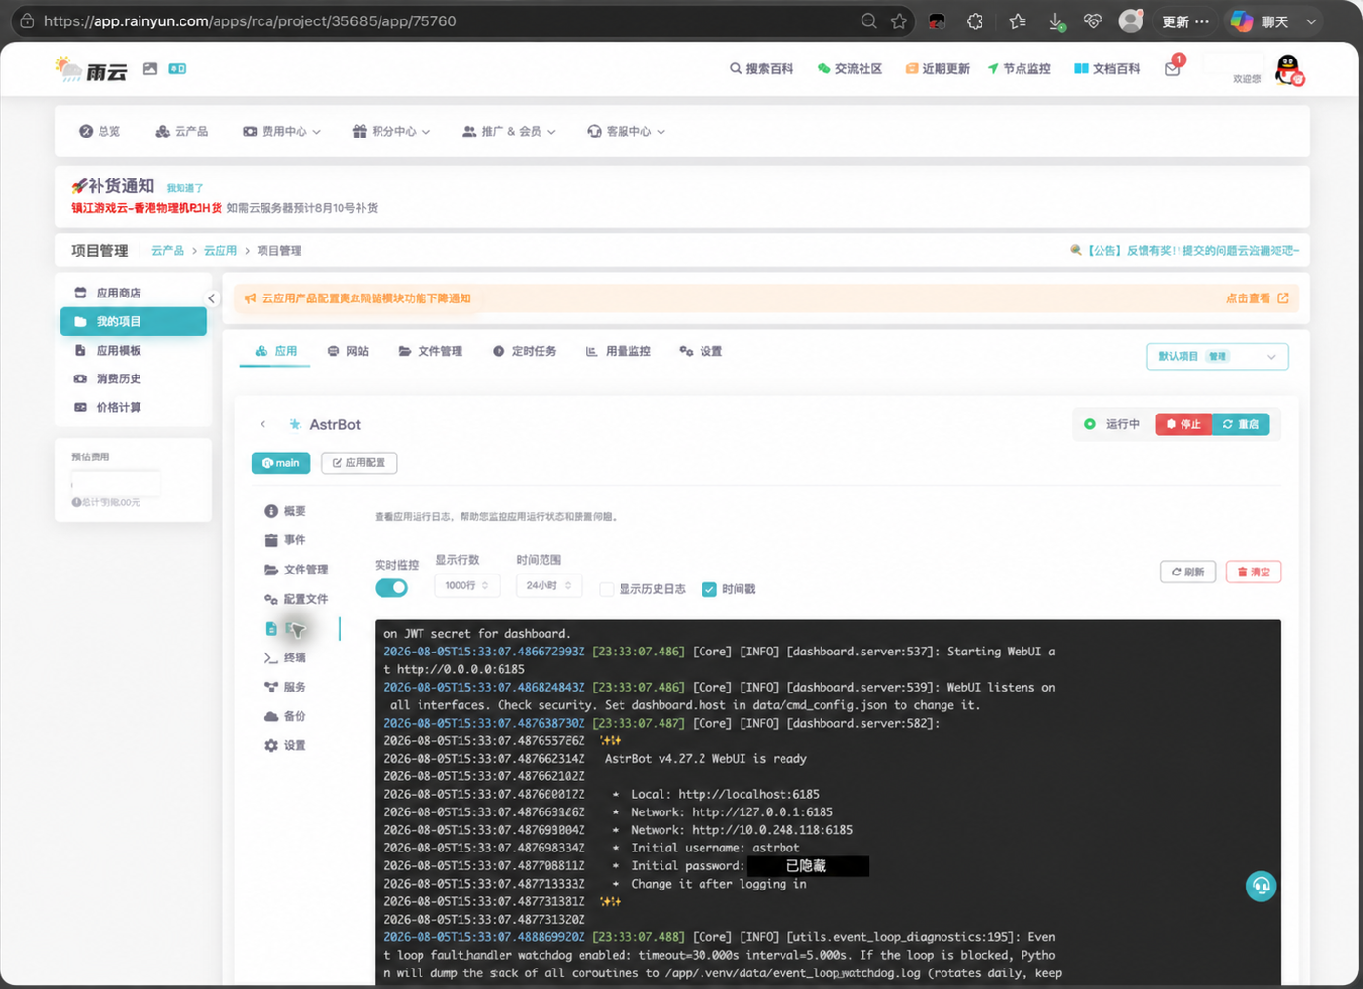Click the red 停止 button
This screenshot has width=1363, height=989.
(1183, 424)
